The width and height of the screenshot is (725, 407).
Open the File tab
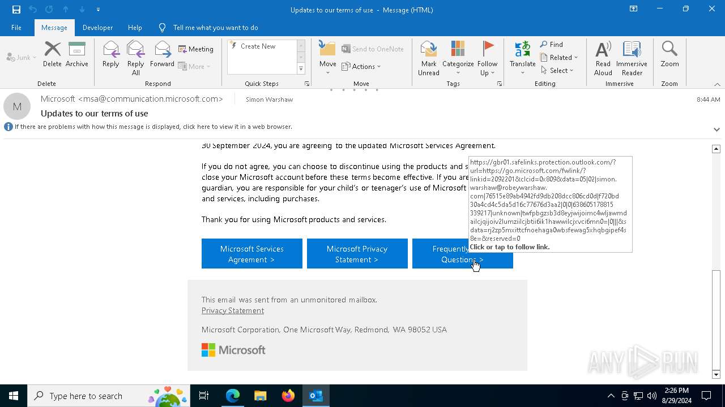pyautogui.click(x=16, y=28)
